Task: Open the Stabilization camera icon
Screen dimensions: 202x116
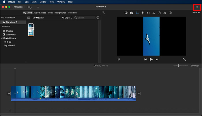Action: click(143, 13)
